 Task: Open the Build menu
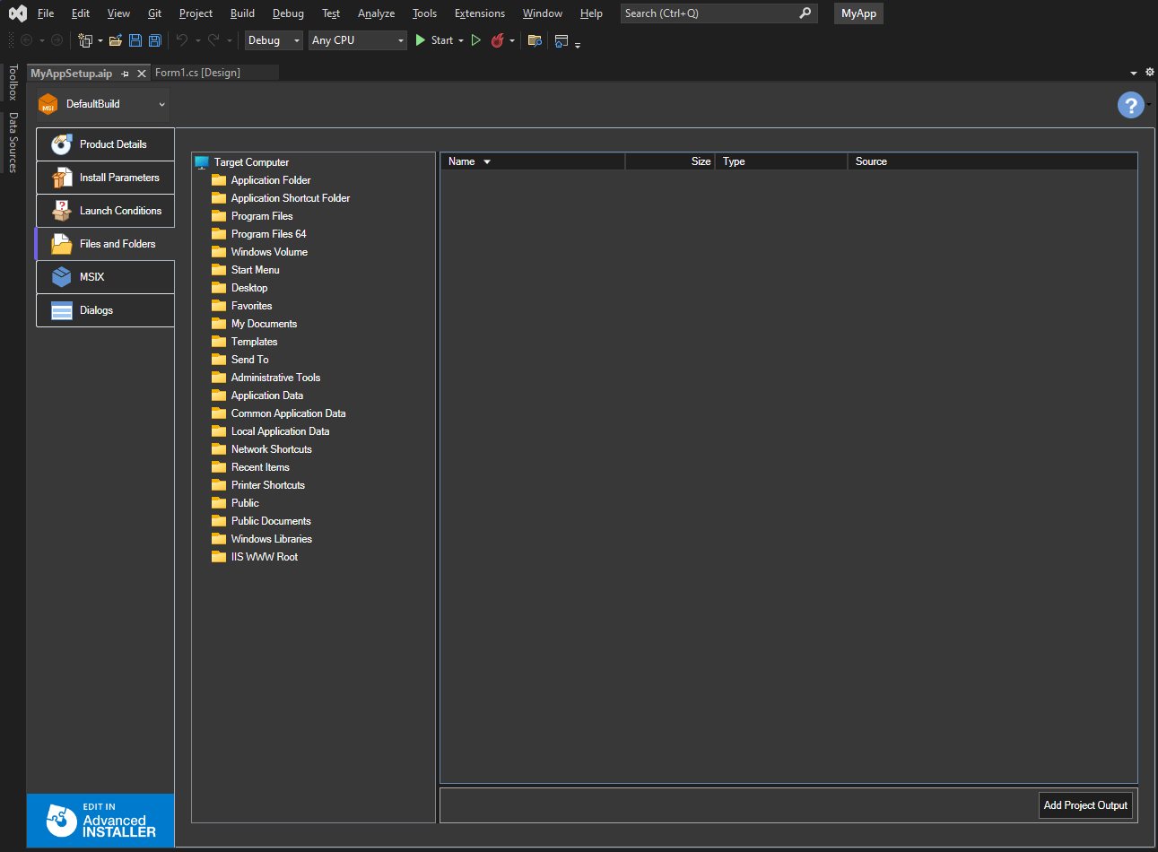(x=242, y=13)
